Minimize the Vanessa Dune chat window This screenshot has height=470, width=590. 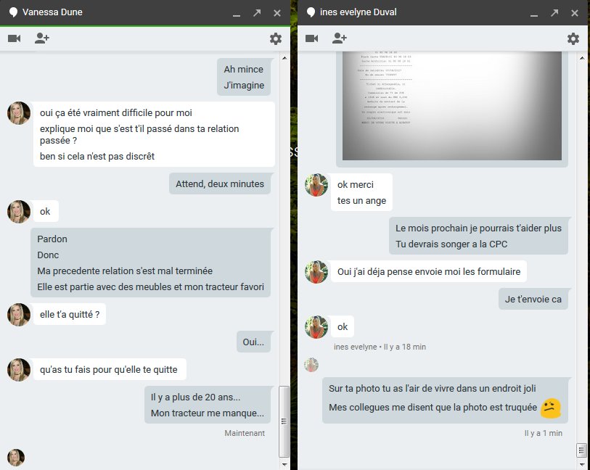coord(237,13)
